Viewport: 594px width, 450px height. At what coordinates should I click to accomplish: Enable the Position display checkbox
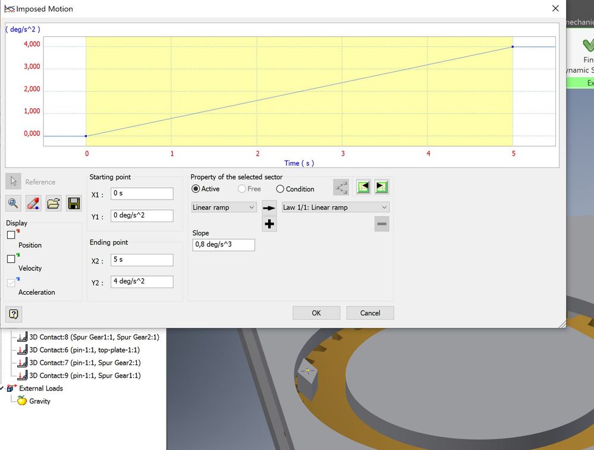tap(11, 235)
